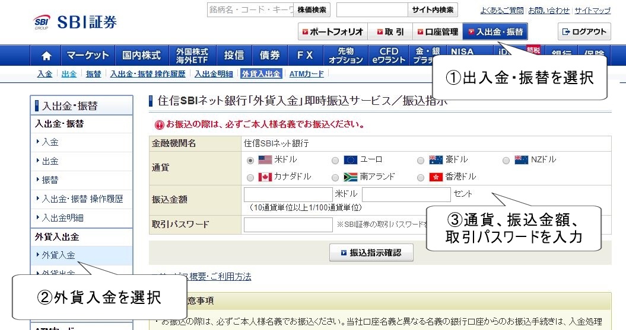
Task: Open the 国内株式 tab
Action: click(142, 56)
